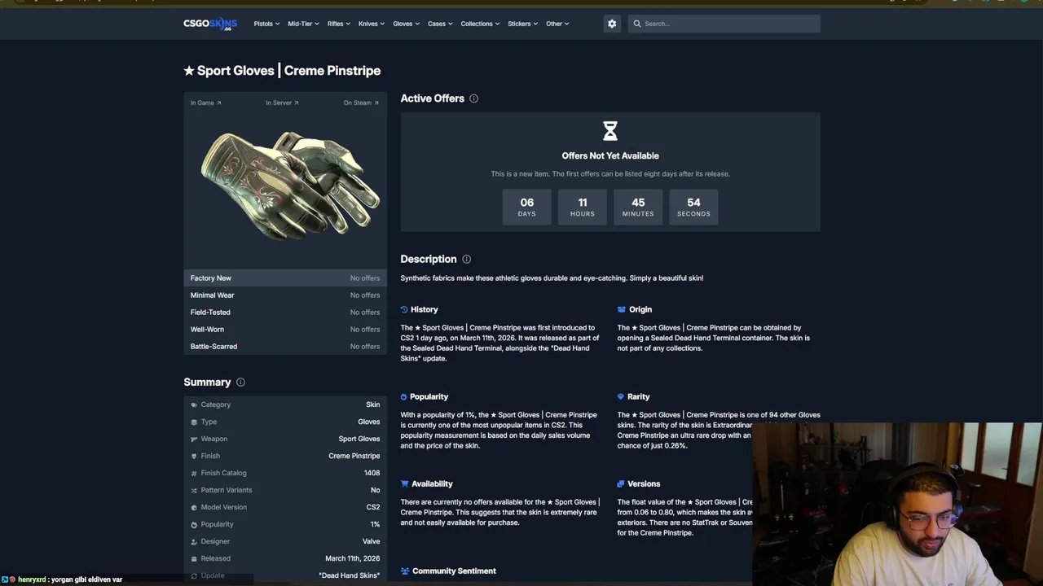Screen dimensions: 1043x586
Task: Open the CSGOSkins logo homepage
Action: tap(210, 24)
